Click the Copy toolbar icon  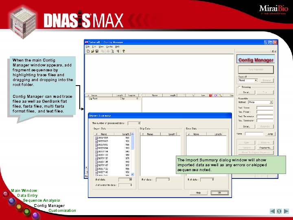click(103, 51)
